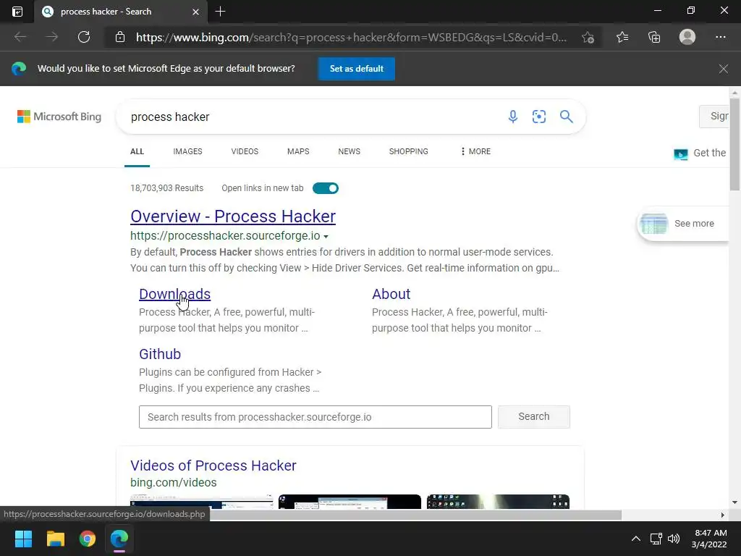The image size is (741, 556).
Task: Open Collections panel
Action: click(x=654, y=37)
